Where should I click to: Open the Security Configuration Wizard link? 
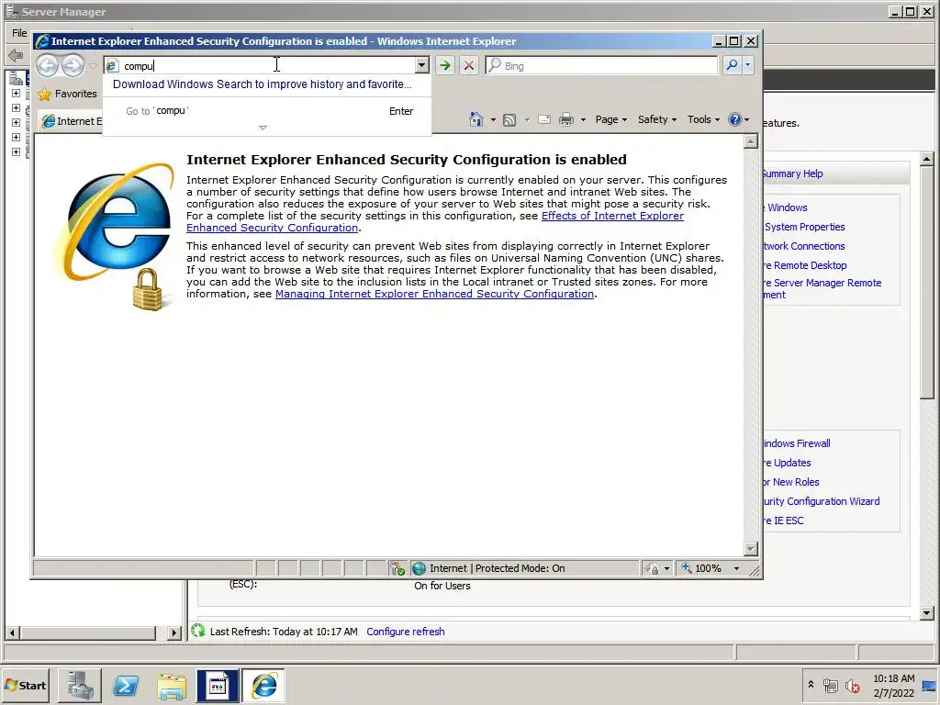[822, 501]
